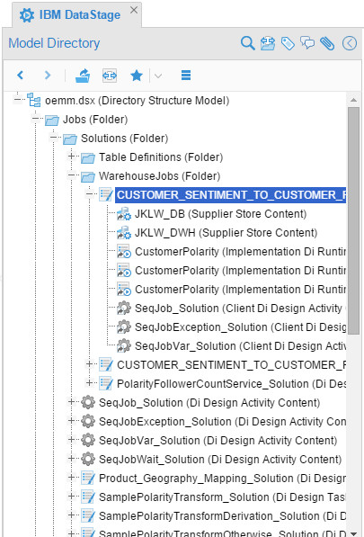The image size is (364, 537).
Task: Click the open/share folder toolbar icon
Action: pos(83,76)
